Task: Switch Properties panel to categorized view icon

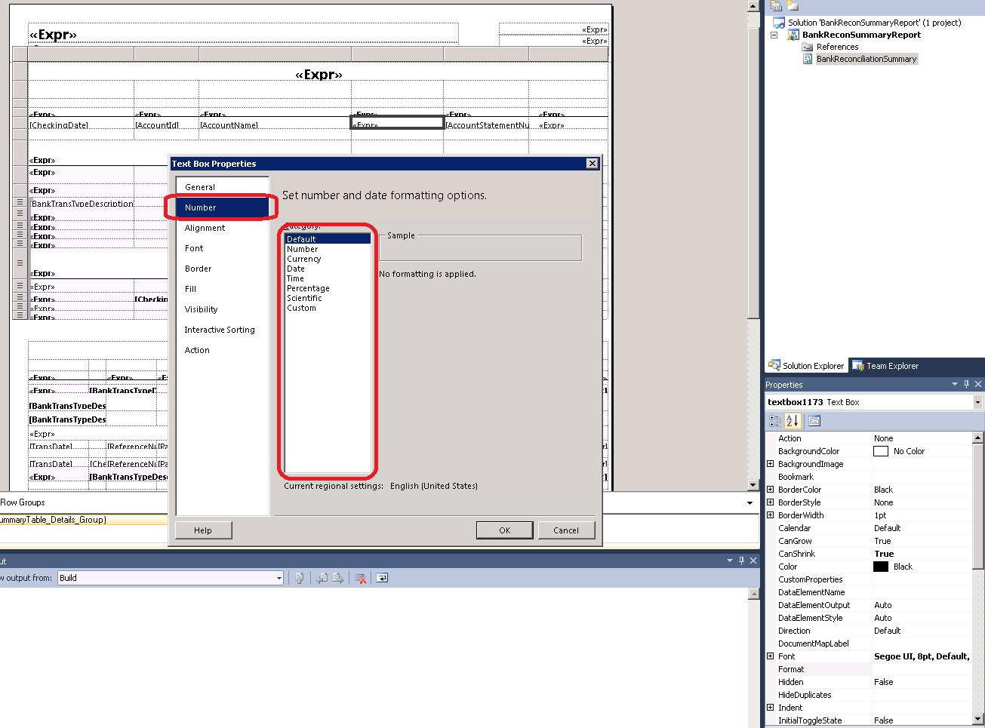Action: 775,420
